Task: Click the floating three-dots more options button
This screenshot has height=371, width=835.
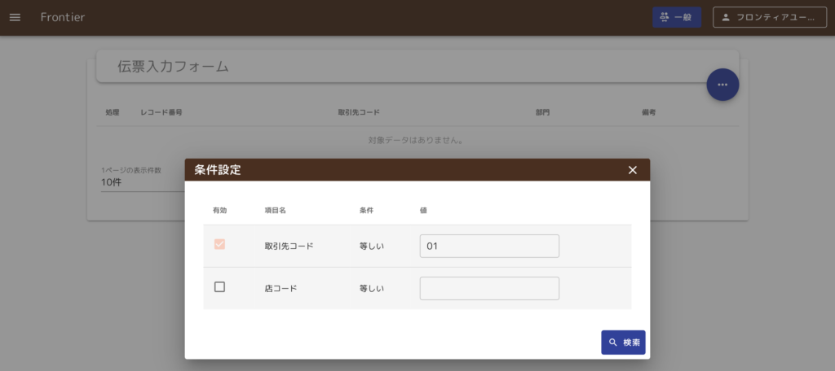Action: (x=722, y=85)
